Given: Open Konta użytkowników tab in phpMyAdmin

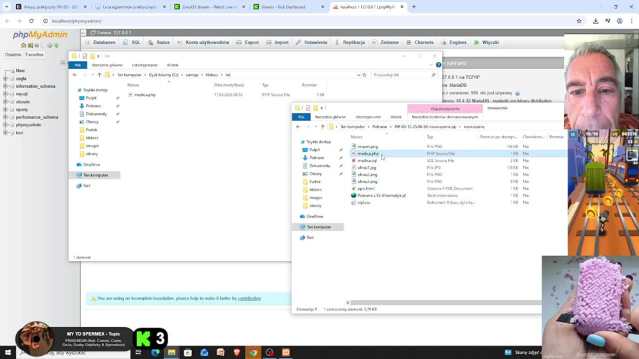Looking at the screenshot, I should [x=203, y=42].
